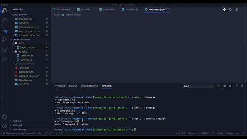The height and width of the screenshot is (139, 247).
Task: Select the TERMINAL panel tab
Action: pyautogui.click(x=107, y=86)
